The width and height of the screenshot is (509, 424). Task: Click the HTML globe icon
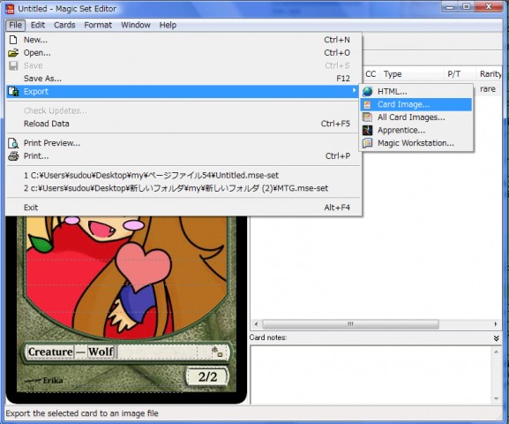pyautogui.click(x=368, y=91)
